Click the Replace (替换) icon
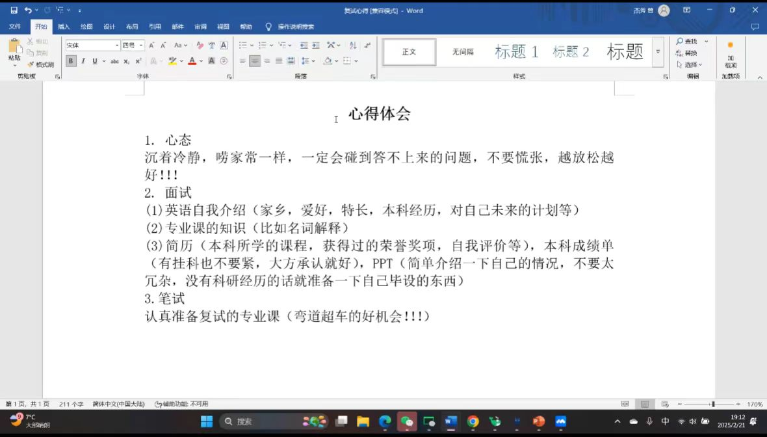Screen dimensions: 767x437 686,53
